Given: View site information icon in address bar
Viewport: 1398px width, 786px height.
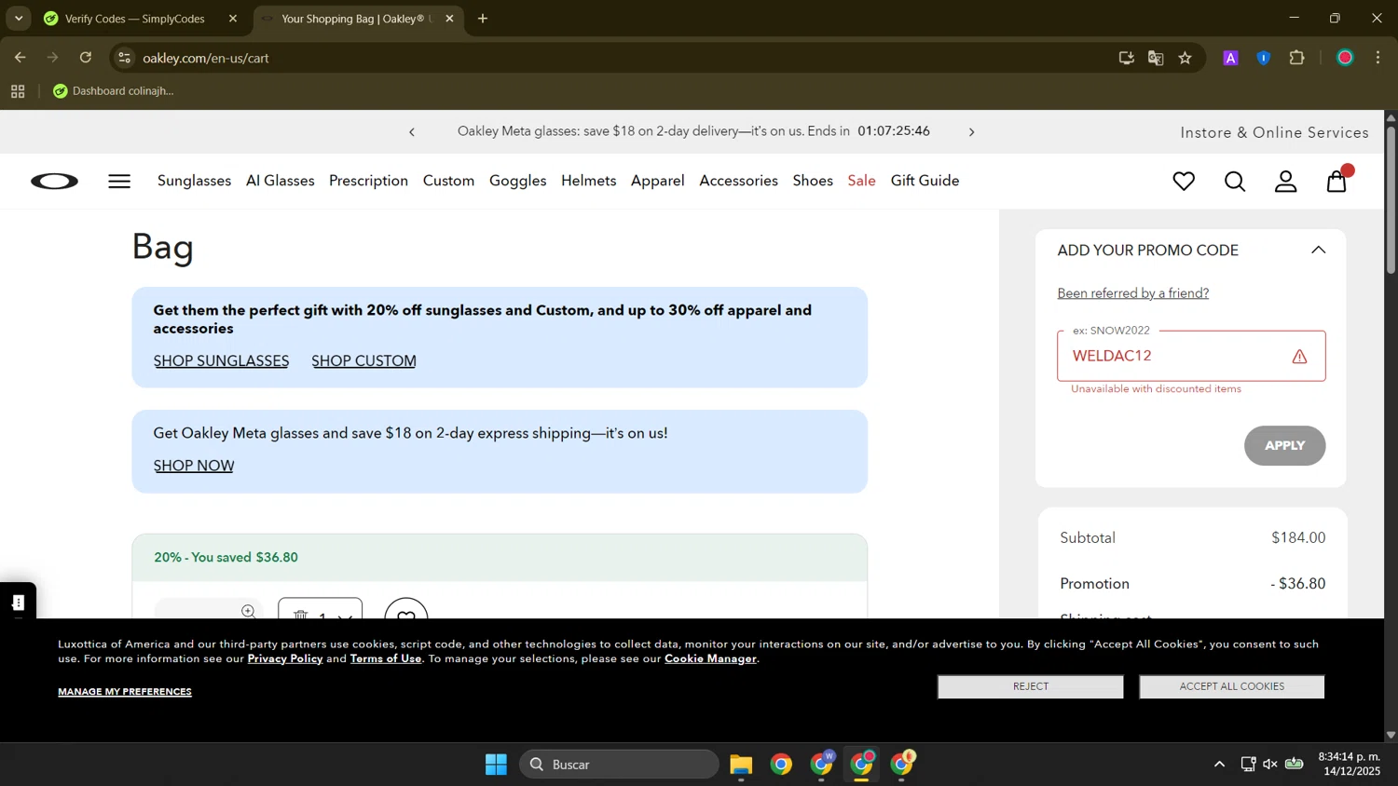Looking at the screenshot, I should pyautogui.click(x=125, y=58).
